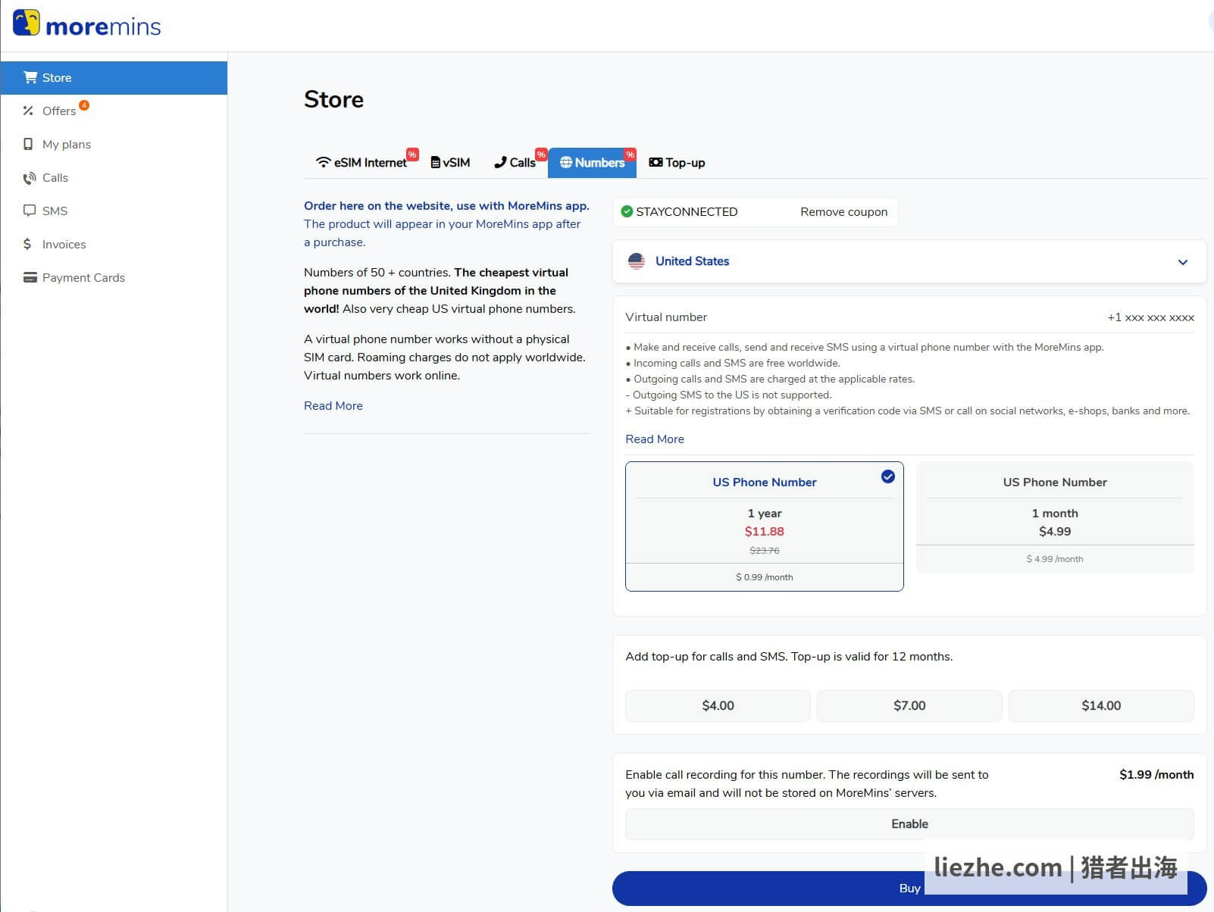Switch to the Calls store tab
Screen dimensions: 1214x912
(x=515, y=162)
